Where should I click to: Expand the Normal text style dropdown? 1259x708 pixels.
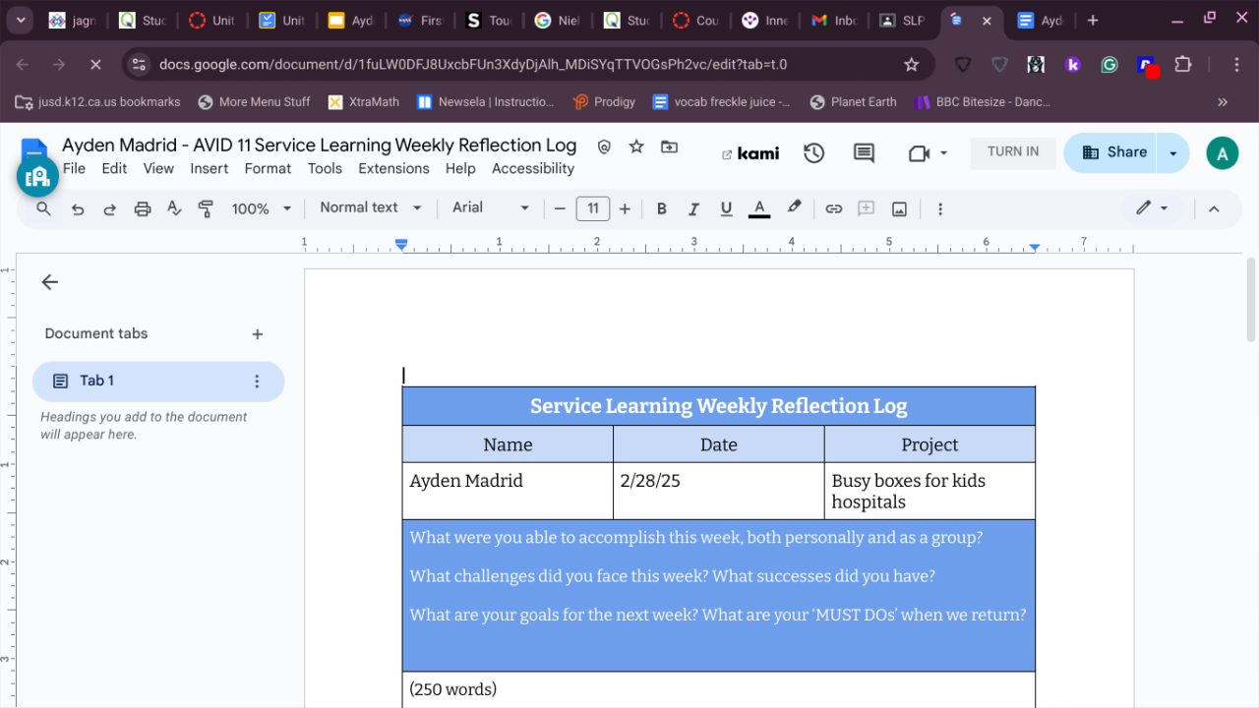point(370,207)
